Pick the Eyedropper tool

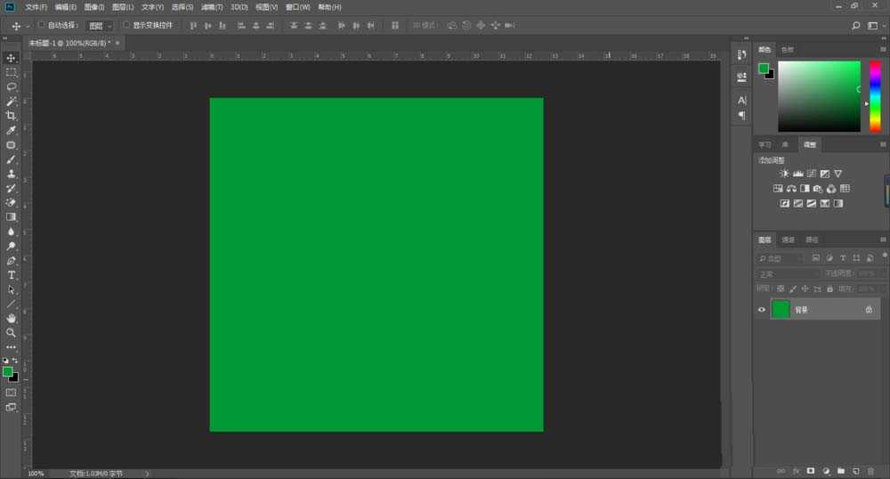12,130
